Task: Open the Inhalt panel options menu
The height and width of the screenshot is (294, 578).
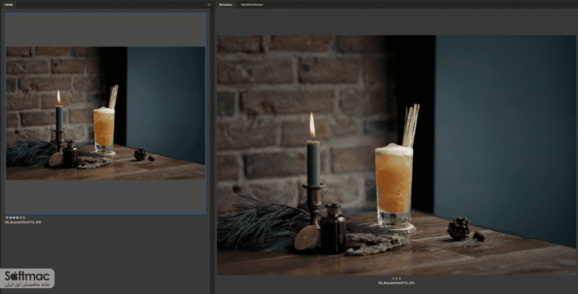Action: pyautogui.click(x=209, y=5)
